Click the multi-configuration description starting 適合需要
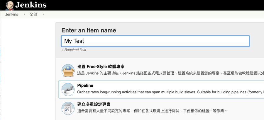The height and width of the screenshot is (120, 264). (x=152, y=111)
